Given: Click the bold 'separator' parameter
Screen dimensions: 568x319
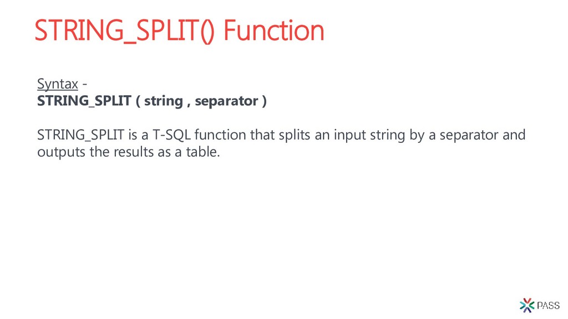Looking at the screenshot, I should tap(226, 101).
